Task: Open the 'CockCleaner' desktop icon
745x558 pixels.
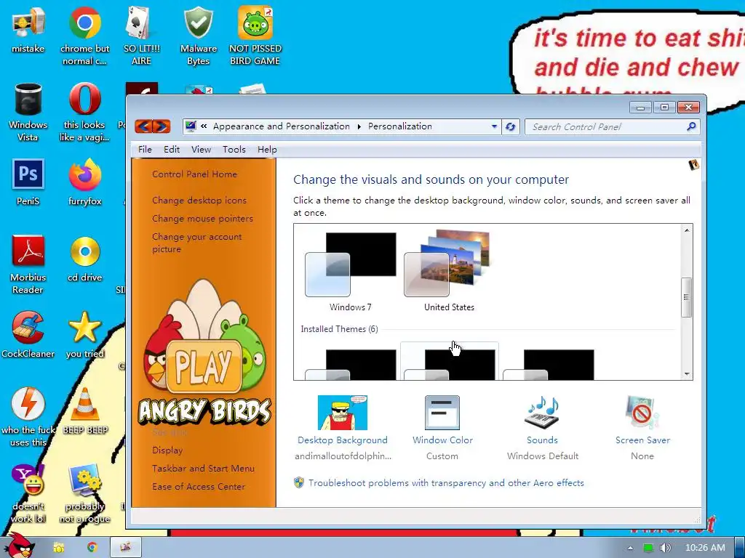Action: point(28,335)
